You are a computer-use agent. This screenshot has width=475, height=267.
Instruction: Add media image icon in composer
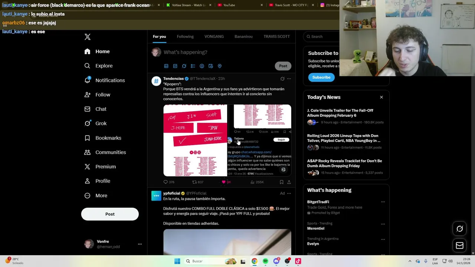pyautogui.click(x=166, y=66)
